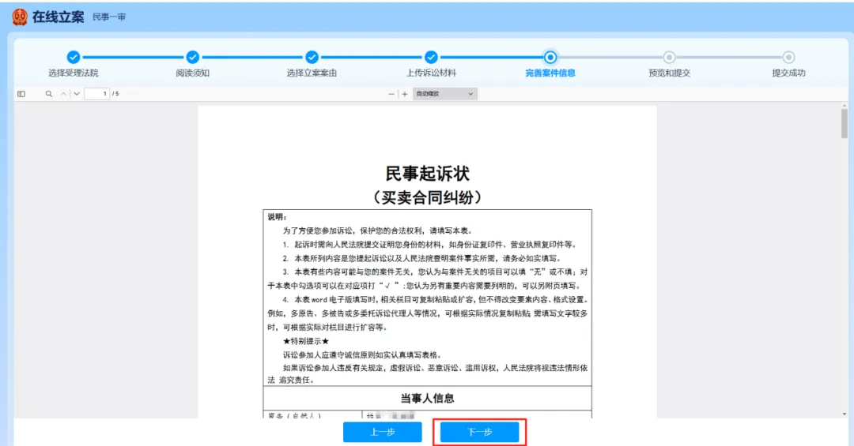Click the 上一步 button

click(383, 433)
